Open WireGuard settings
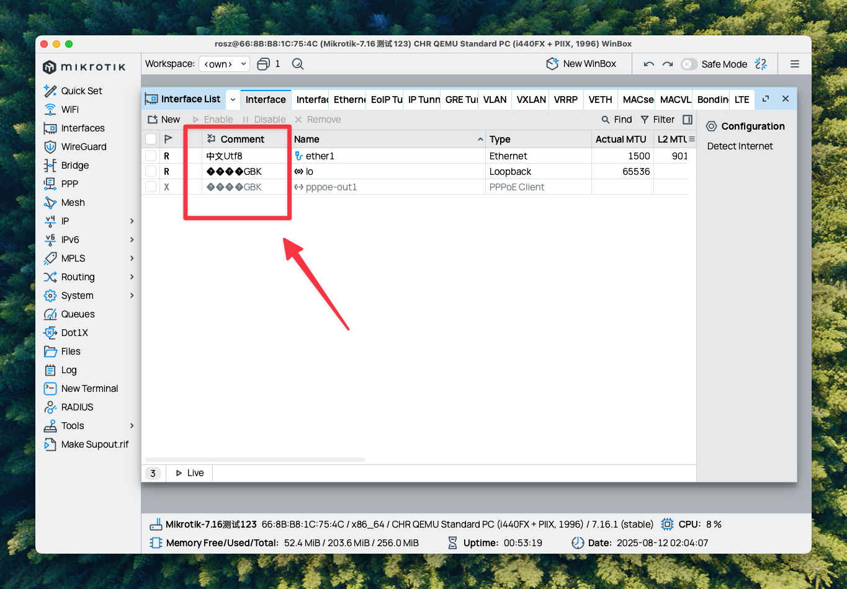The height and width of the screenshot is (589, 847). point(75,146)
